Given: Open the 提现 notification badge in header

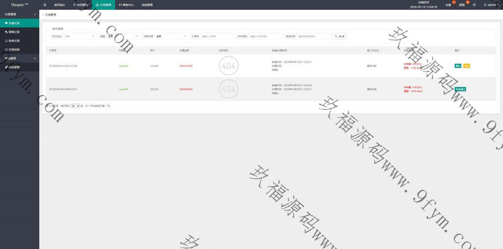Looking at the screenshot, I should point(461,5).
